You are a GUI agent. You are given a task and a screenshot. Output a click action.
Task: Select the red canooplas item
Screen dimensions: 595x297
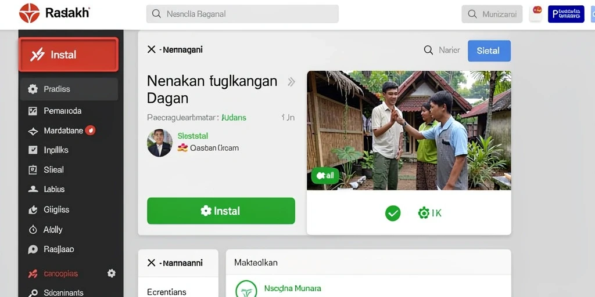60,274
